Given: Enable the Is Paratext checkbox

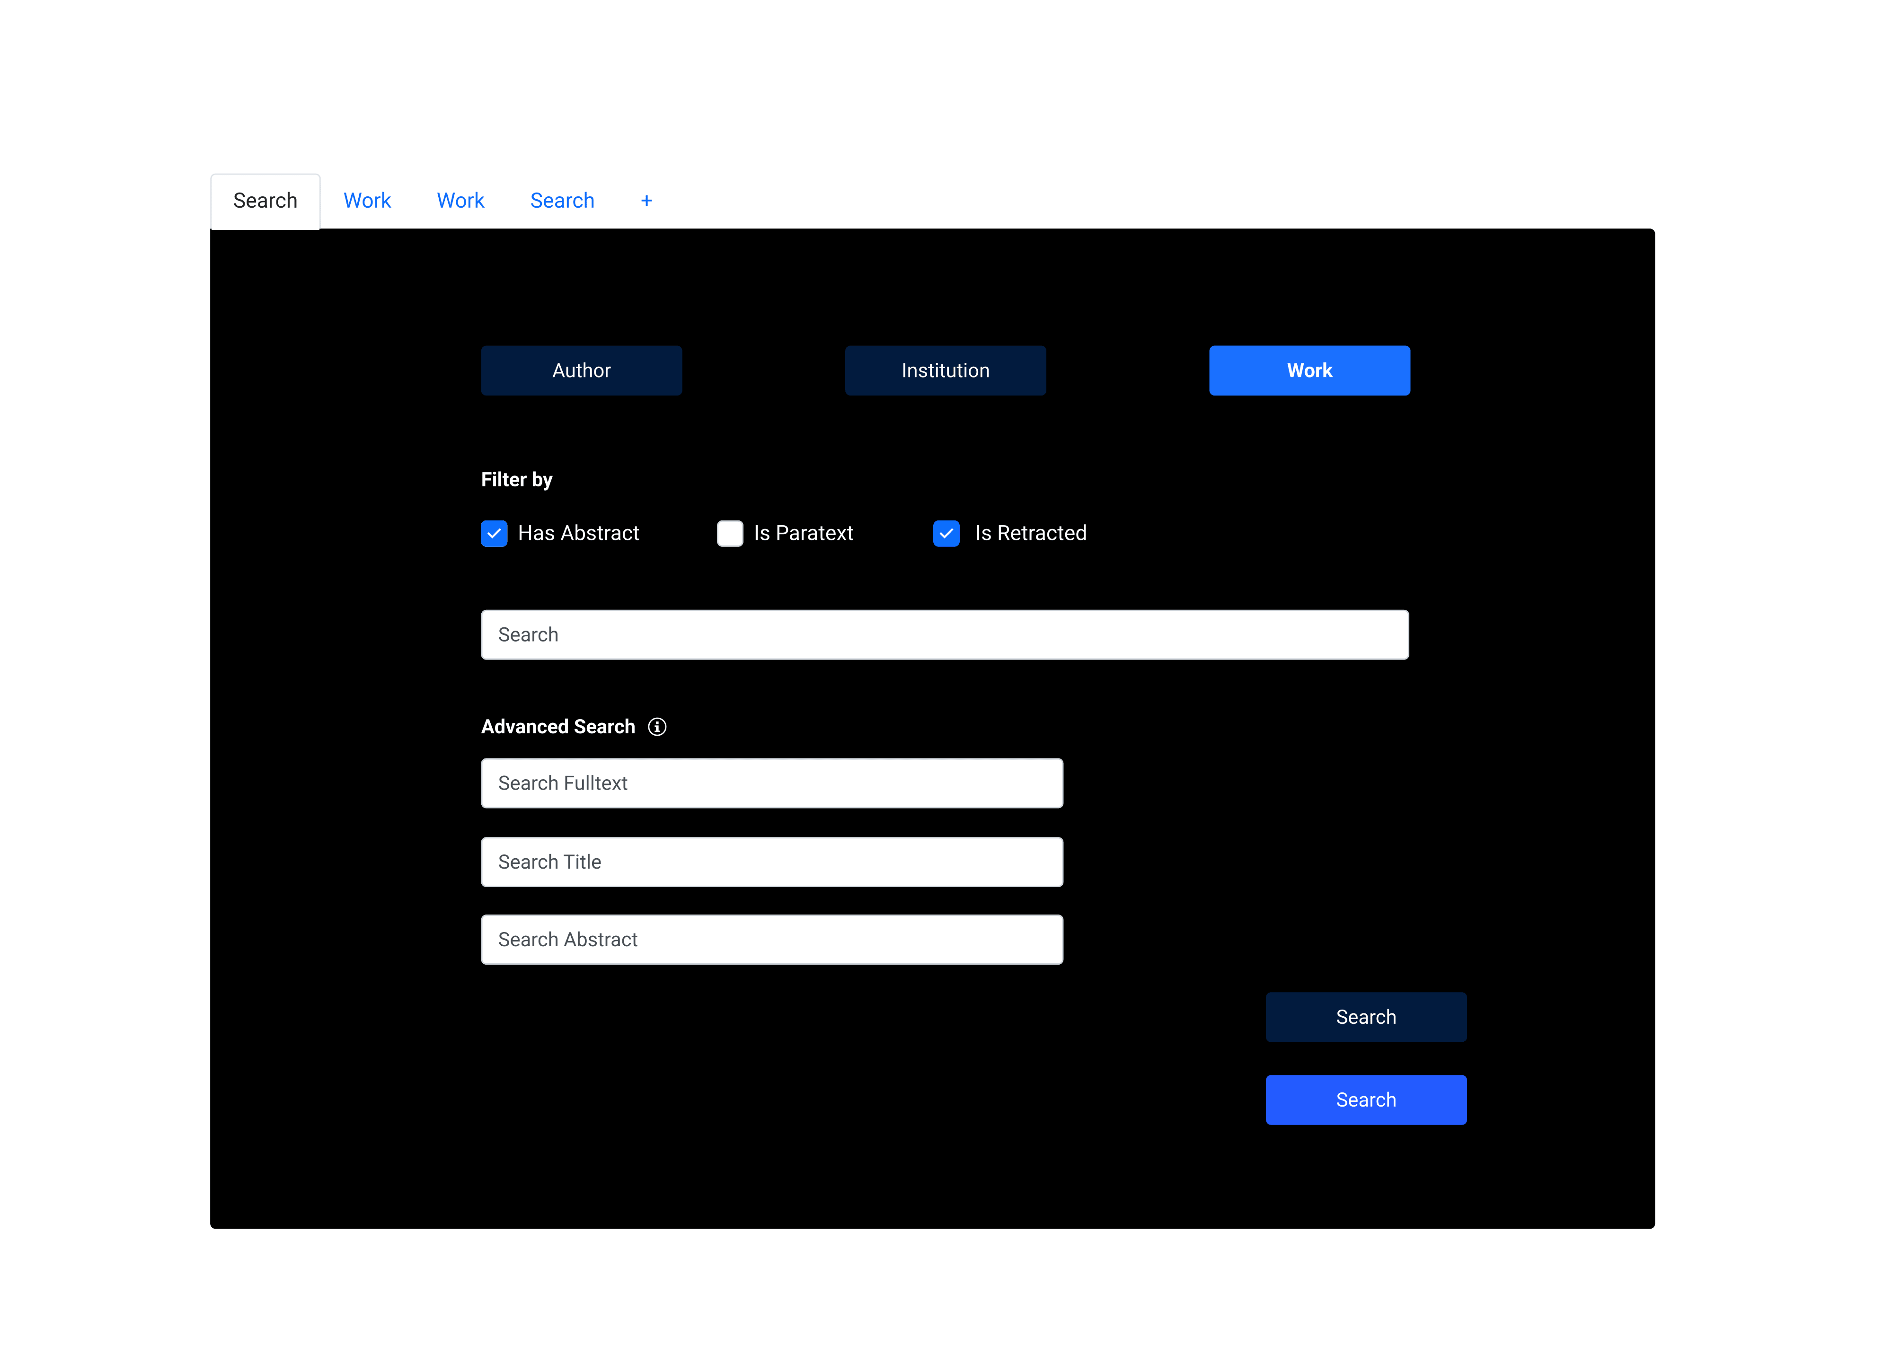Looking at the screenshot, I should pos(729,534).
